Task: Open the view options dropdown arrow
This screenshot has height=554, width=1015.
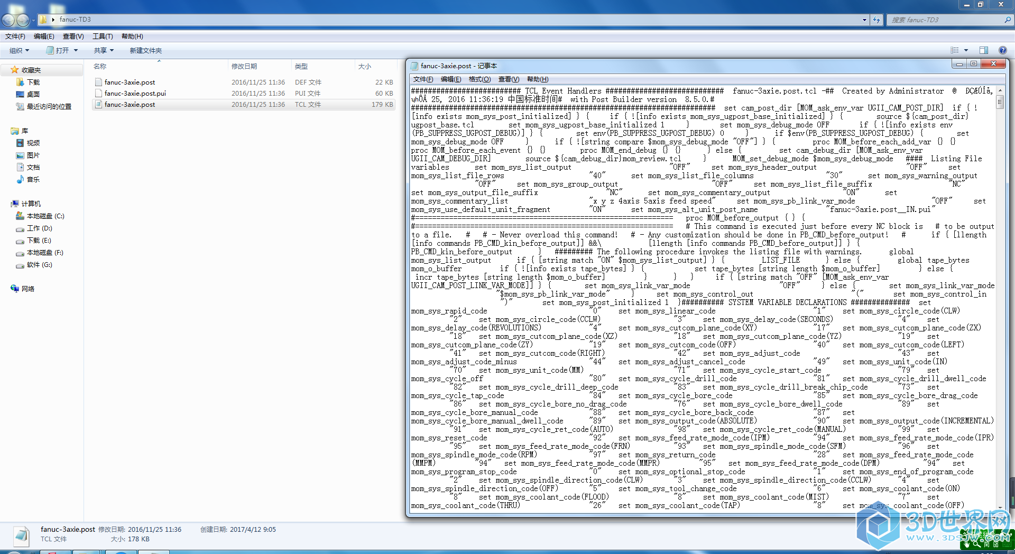Action: pyautogui.click(x=966, y=50)
